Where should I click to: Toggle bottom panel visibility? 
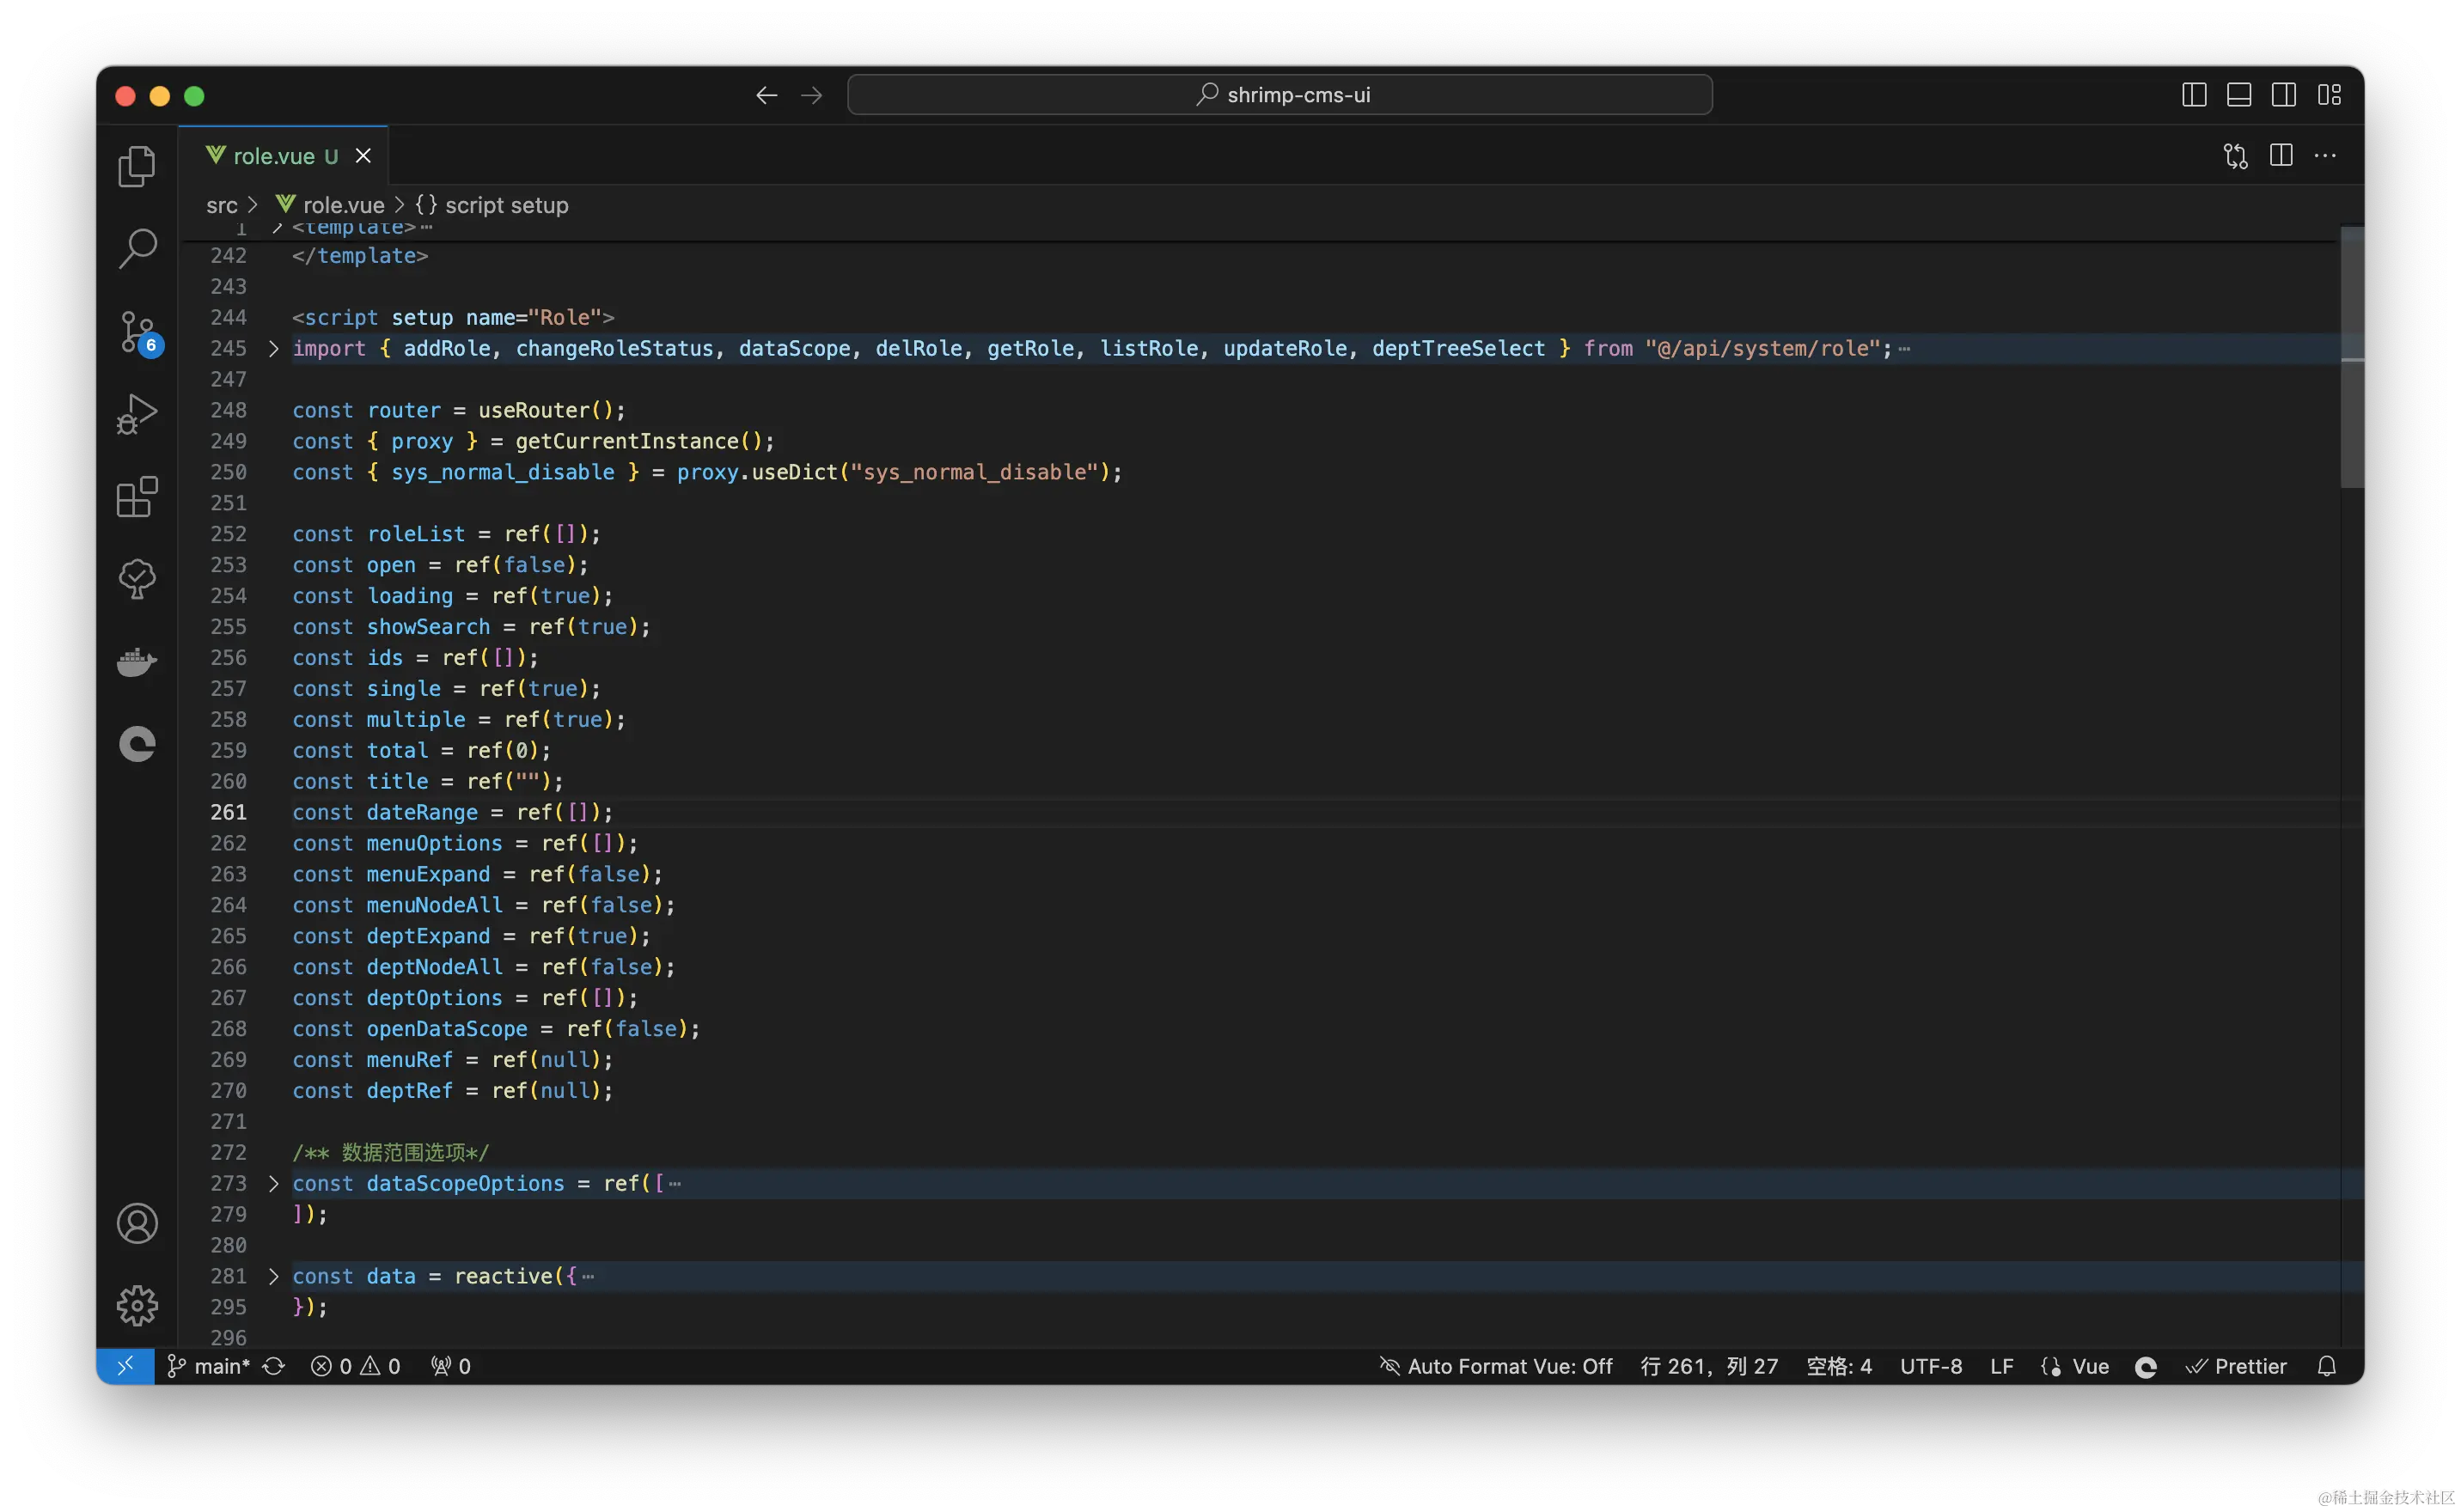(x=2238, y=95)
